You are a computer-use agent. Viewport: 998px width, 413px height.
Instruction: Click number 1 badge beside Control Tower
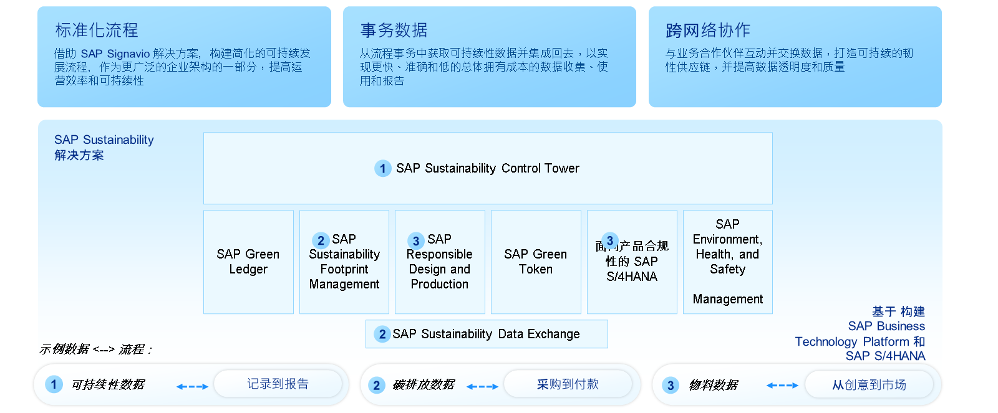(382, 168)
